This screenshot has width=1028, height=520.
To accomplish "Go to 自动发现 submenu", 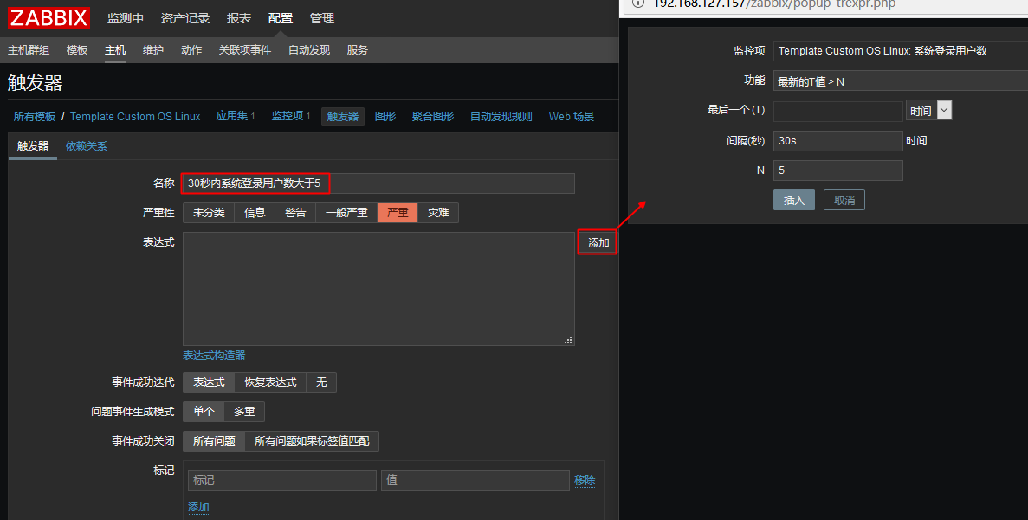I will coord(309,50).
